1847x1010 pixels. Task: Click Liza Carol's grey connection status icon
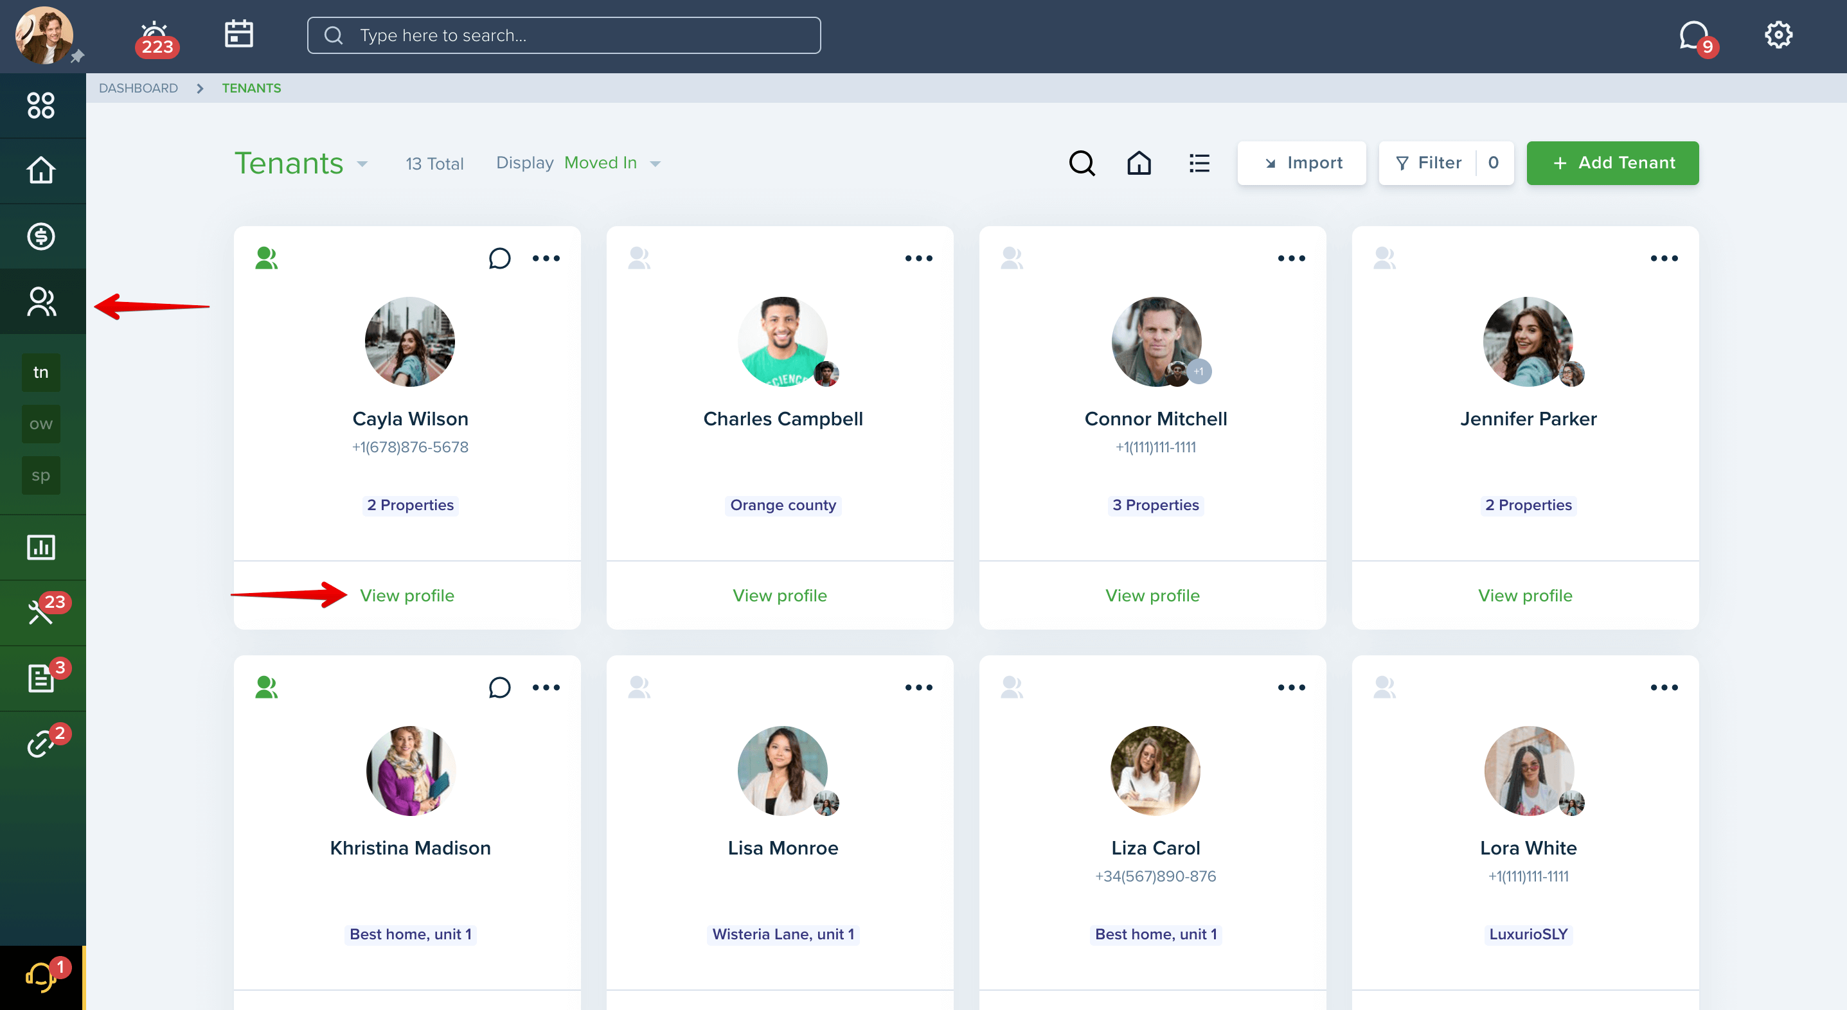[x=1012, y=687]
